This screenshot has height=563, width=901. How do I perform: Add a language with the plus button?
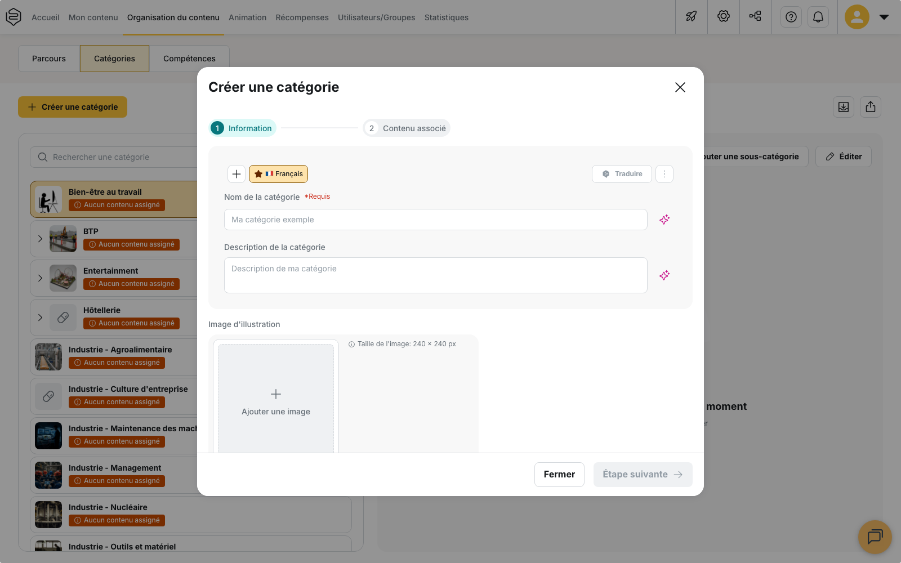point(237,174)
